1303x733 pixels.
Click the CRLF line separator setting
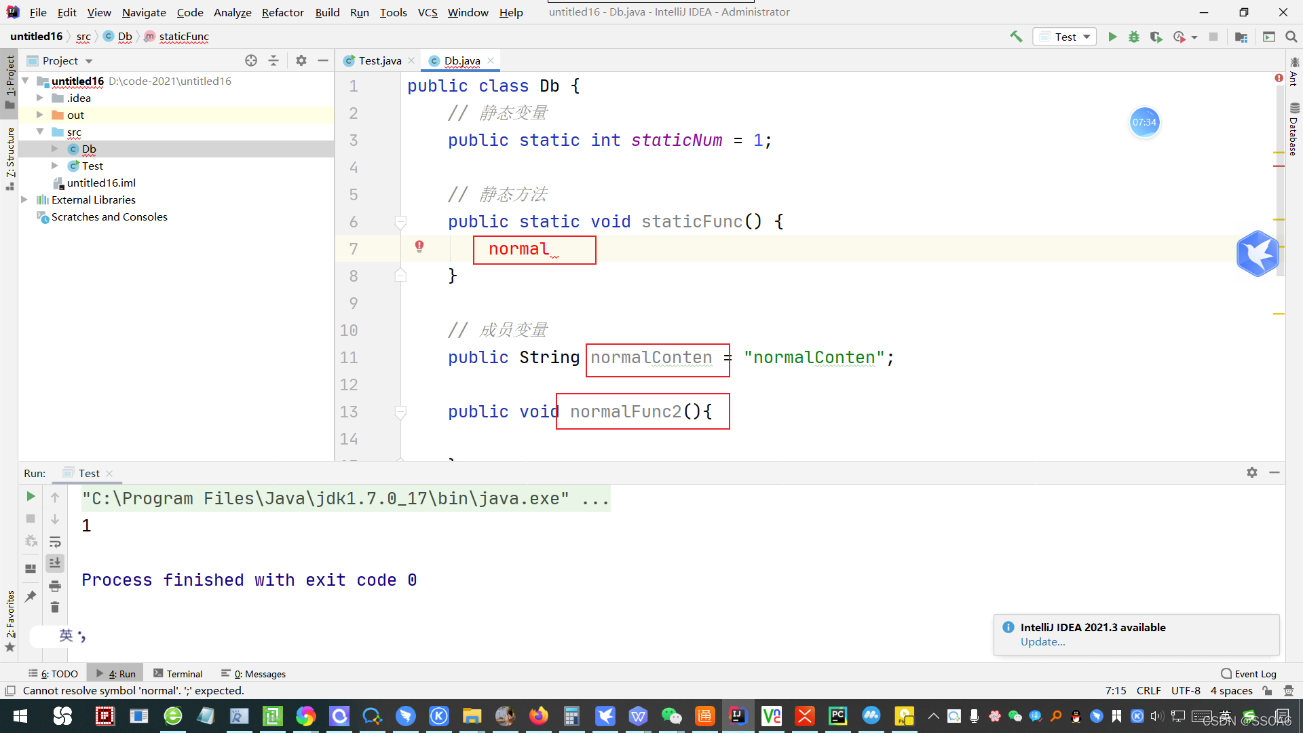tap(1148, 691)
